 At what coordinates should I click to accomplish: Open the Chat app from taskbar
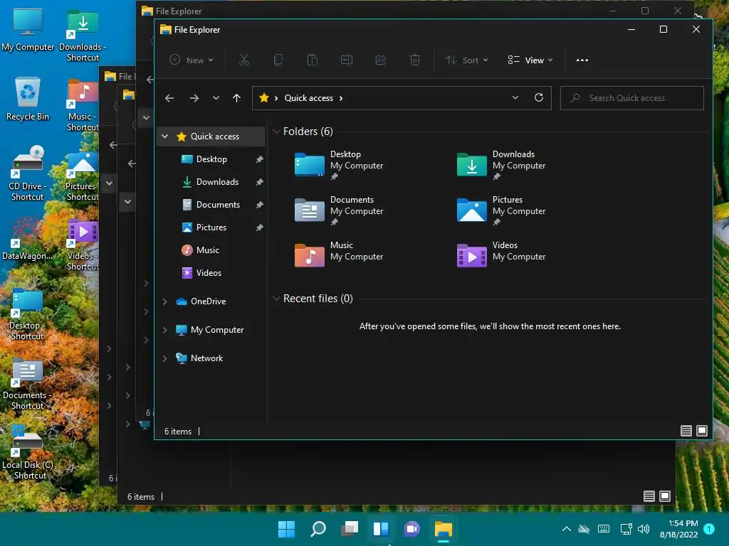tap(412, 529)
